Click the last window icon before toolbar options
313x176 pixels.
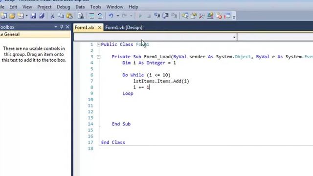tap(227, 16)
